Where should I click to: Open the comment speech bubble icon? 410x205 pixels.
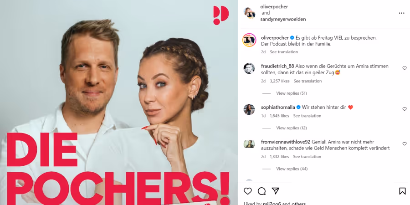261,191
